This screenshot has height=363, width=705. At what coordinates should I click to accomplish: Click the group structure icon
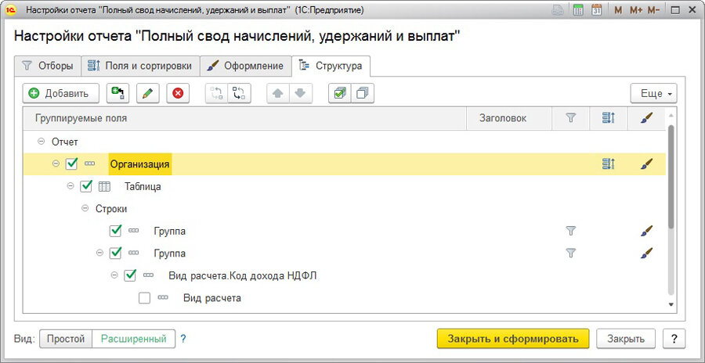[239, 93]
